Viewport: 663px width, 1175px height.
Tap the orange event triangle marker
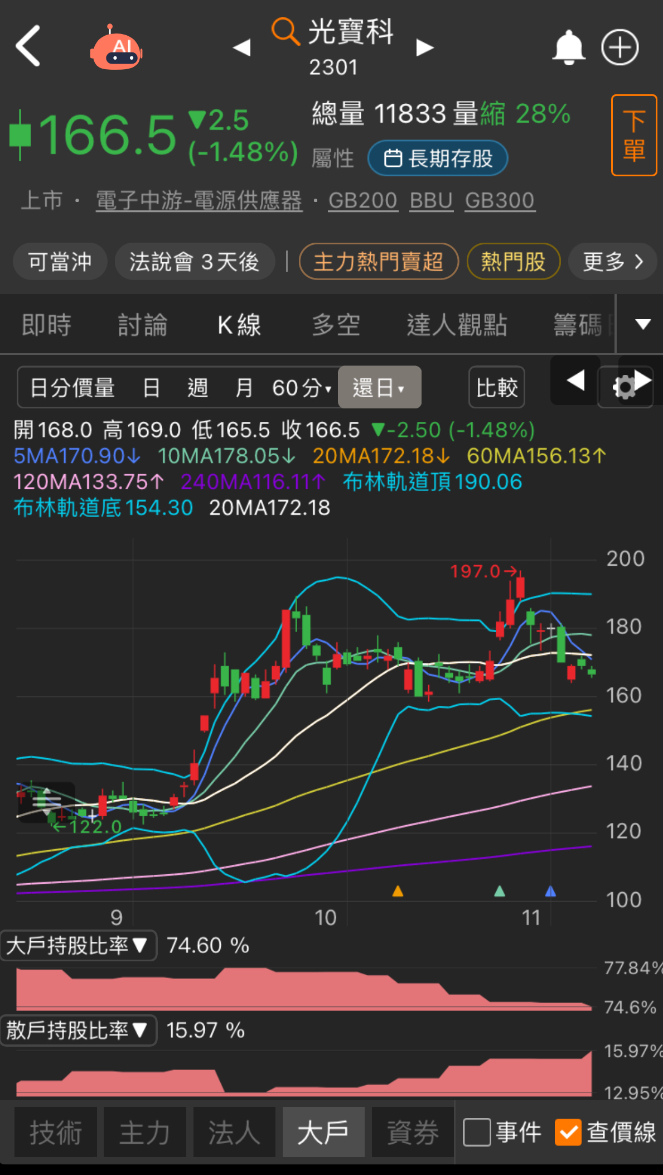pos(398,891)
